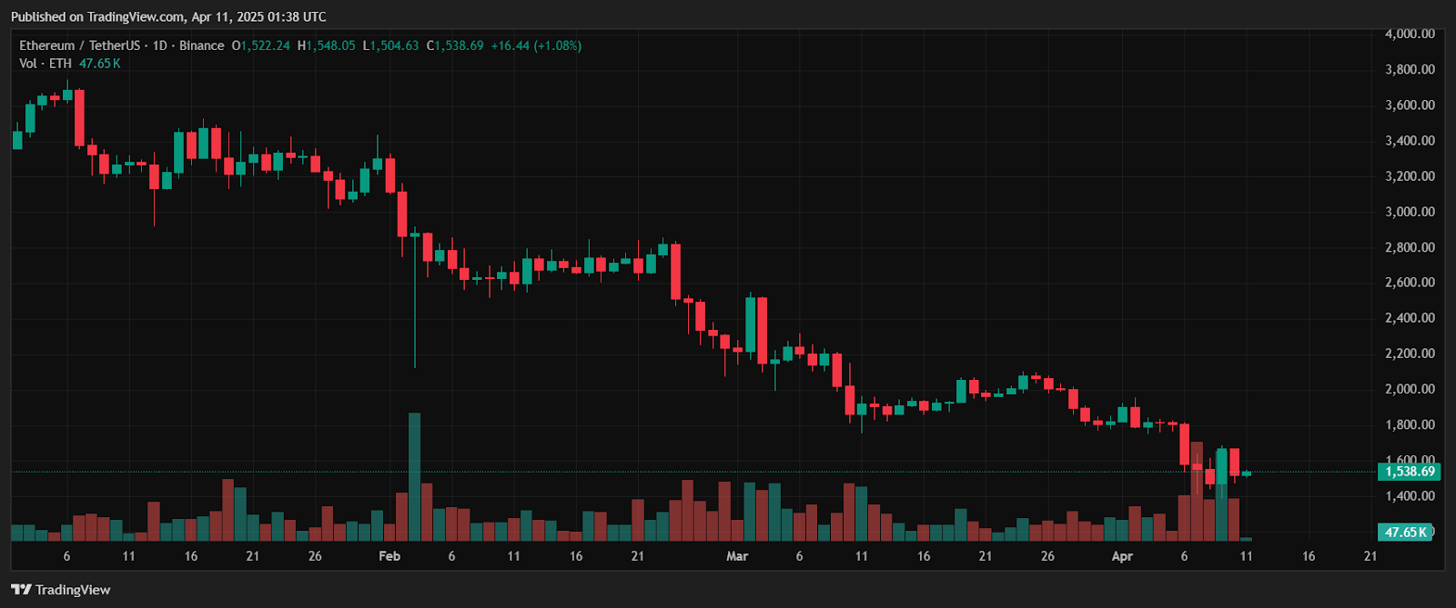This screenshot has height=608, width=1456.
Task: Click the 'Mar' label on the time axis
Action: click(x=737, y=555)
